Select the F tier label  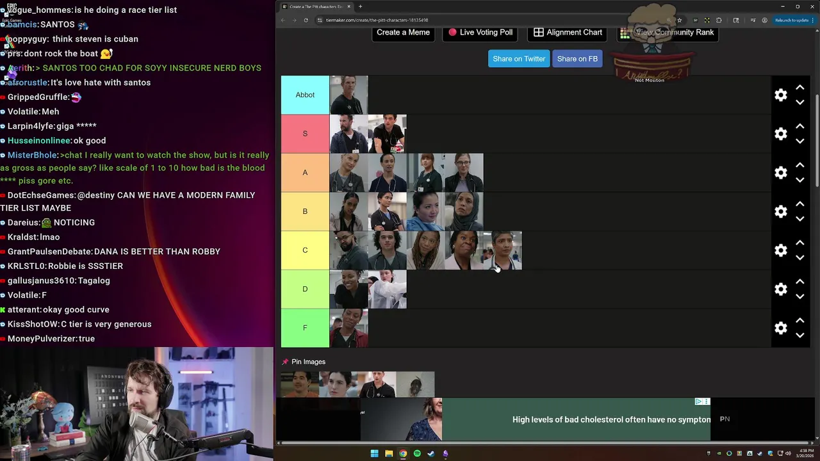(305, 328)
